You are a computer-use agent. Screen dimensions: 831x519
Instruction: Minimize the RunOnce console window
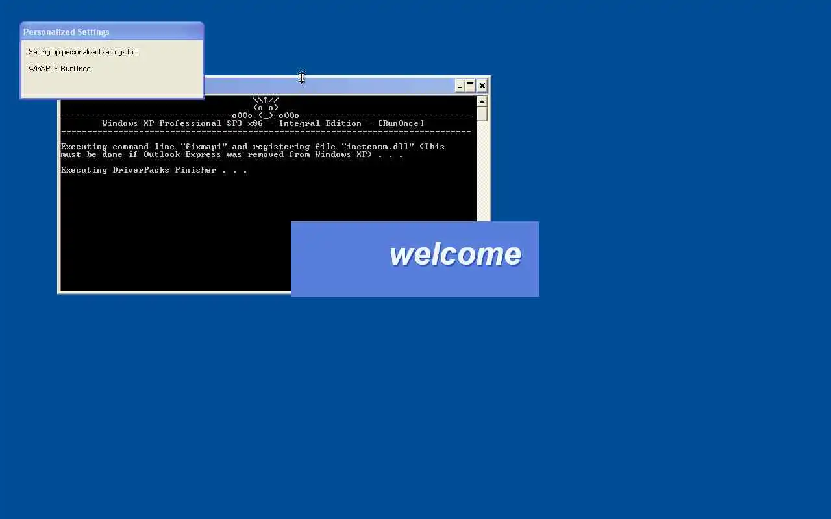point(460,86)
